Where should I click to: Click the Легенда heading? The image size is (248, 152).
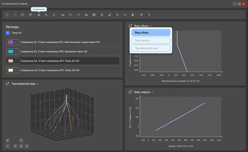coord(12,27)
